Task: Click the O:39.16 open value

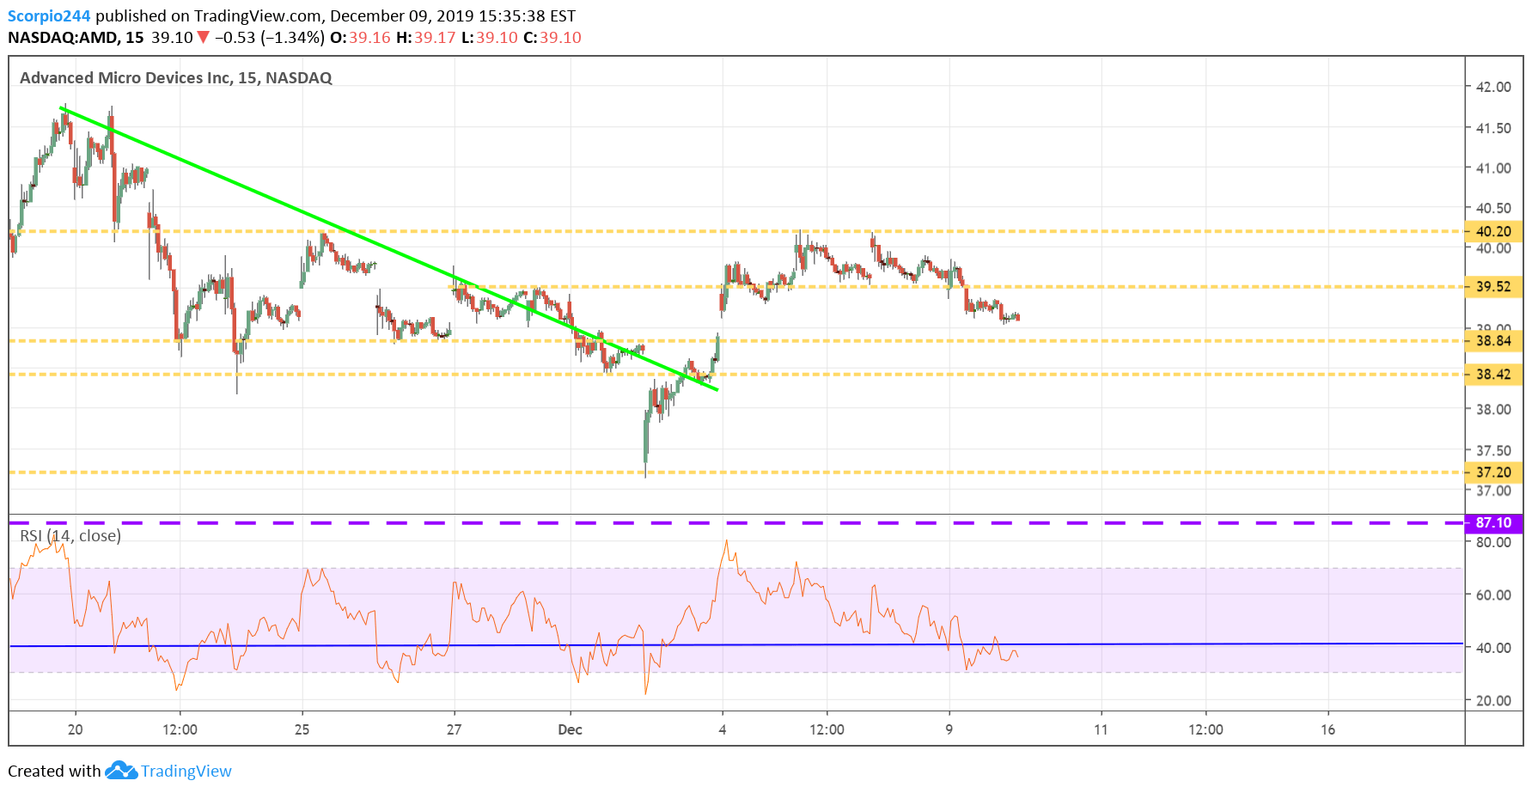Action: (360, 38)
